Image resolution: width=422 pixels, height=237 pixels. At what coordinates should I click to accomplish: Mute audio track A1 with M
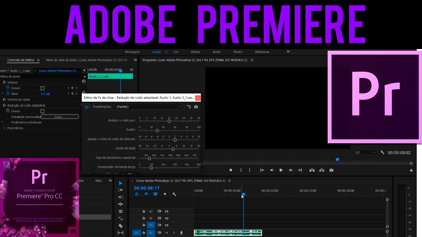166,233
